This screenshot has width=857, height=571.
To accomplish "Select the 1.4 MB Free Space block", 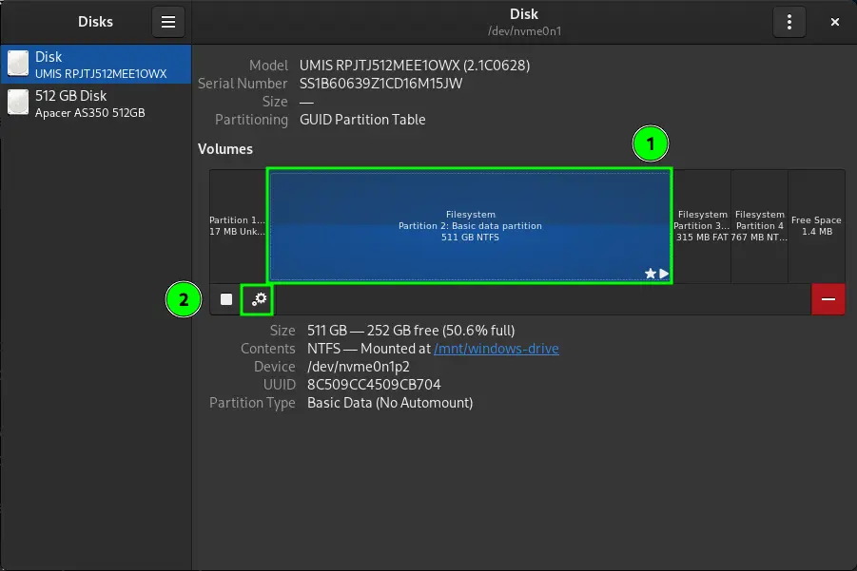I will click(816, 226).
